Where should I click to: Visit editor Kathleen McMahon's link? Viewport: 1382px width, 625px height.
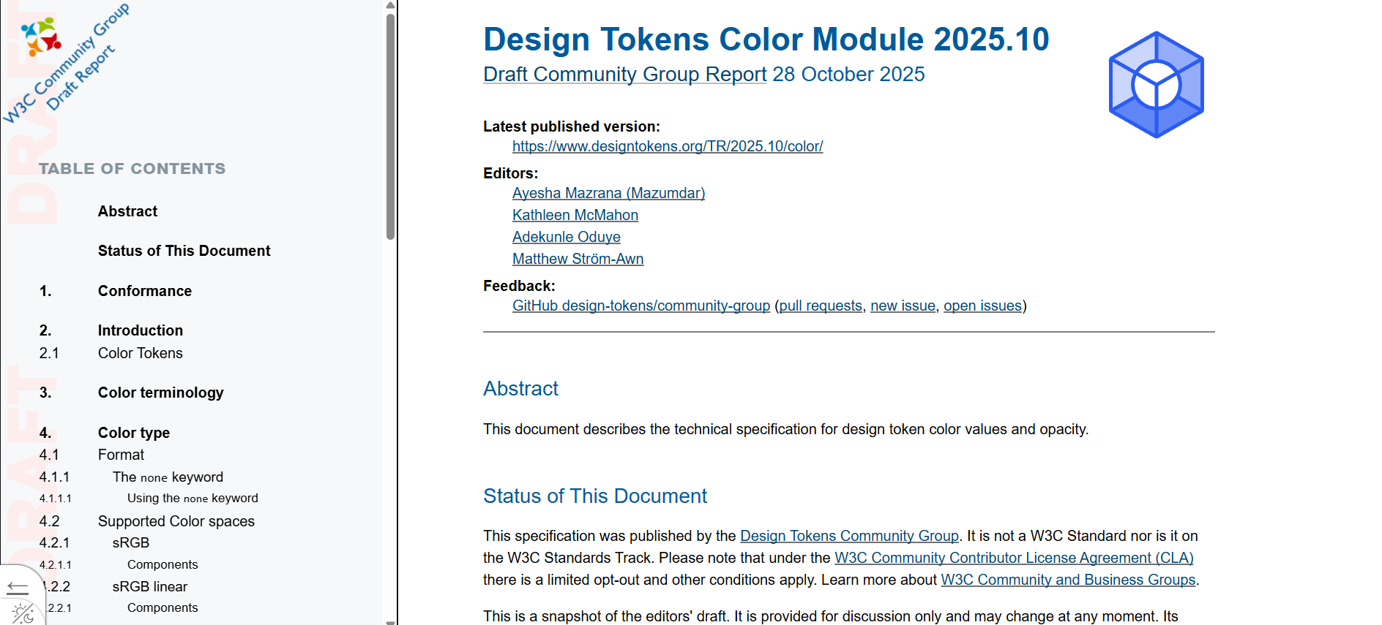point(575,215)
